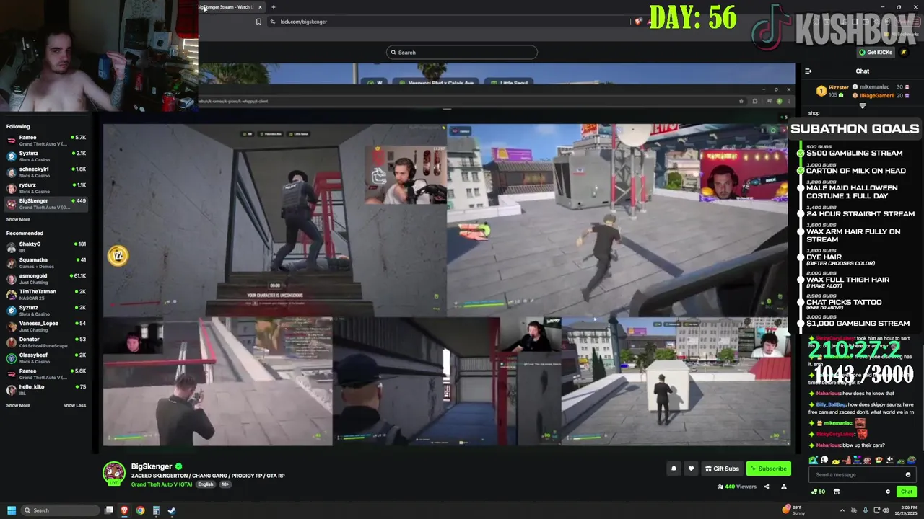The height and width of the screenshot is (519, 924).
Task: Open Classybeef recommended channel
Action: 45,358
